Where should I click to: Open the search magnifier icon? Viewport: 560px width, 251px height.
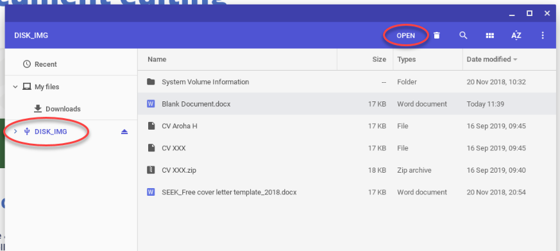pyautogui.click(x=463, y=35)
